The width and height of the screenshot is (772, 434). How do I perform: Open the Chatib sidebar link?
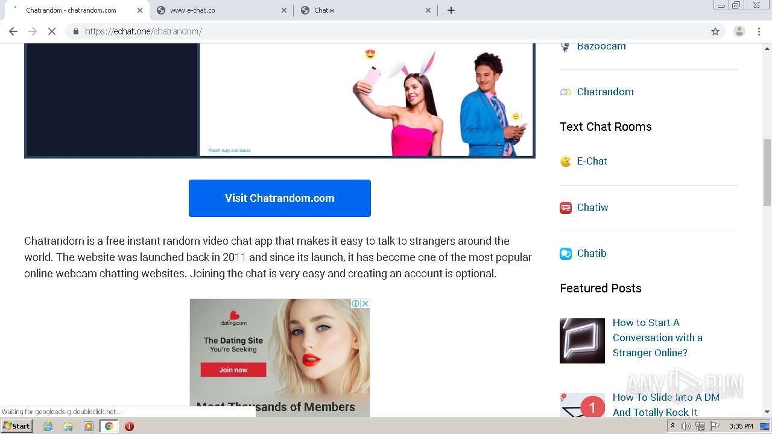click(x=592, y=253)
